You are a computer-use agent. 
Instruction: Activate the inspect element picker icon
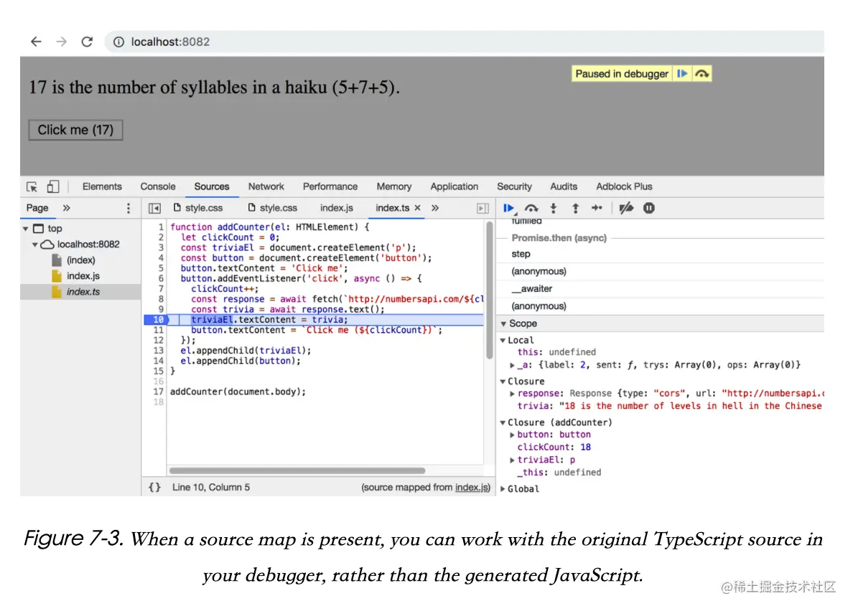click(32, 187)
